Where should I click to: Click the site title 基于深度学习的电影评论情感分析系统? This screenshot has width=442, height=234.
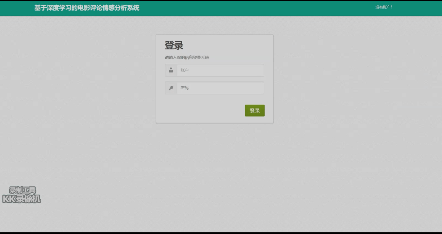point(87,8)
